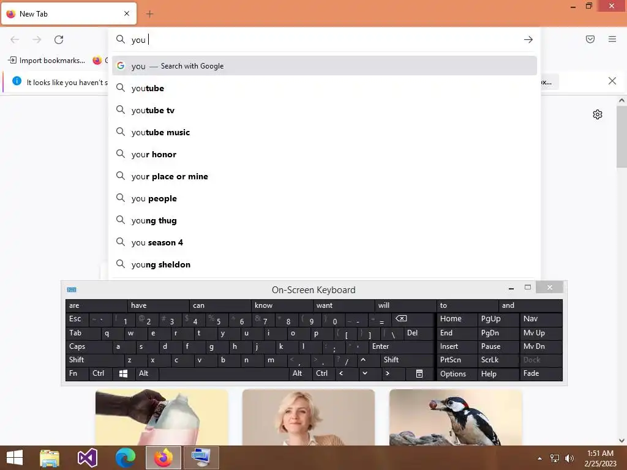Click in the address bar text field
The image size is (627, 470).
(x=324, y=40)
